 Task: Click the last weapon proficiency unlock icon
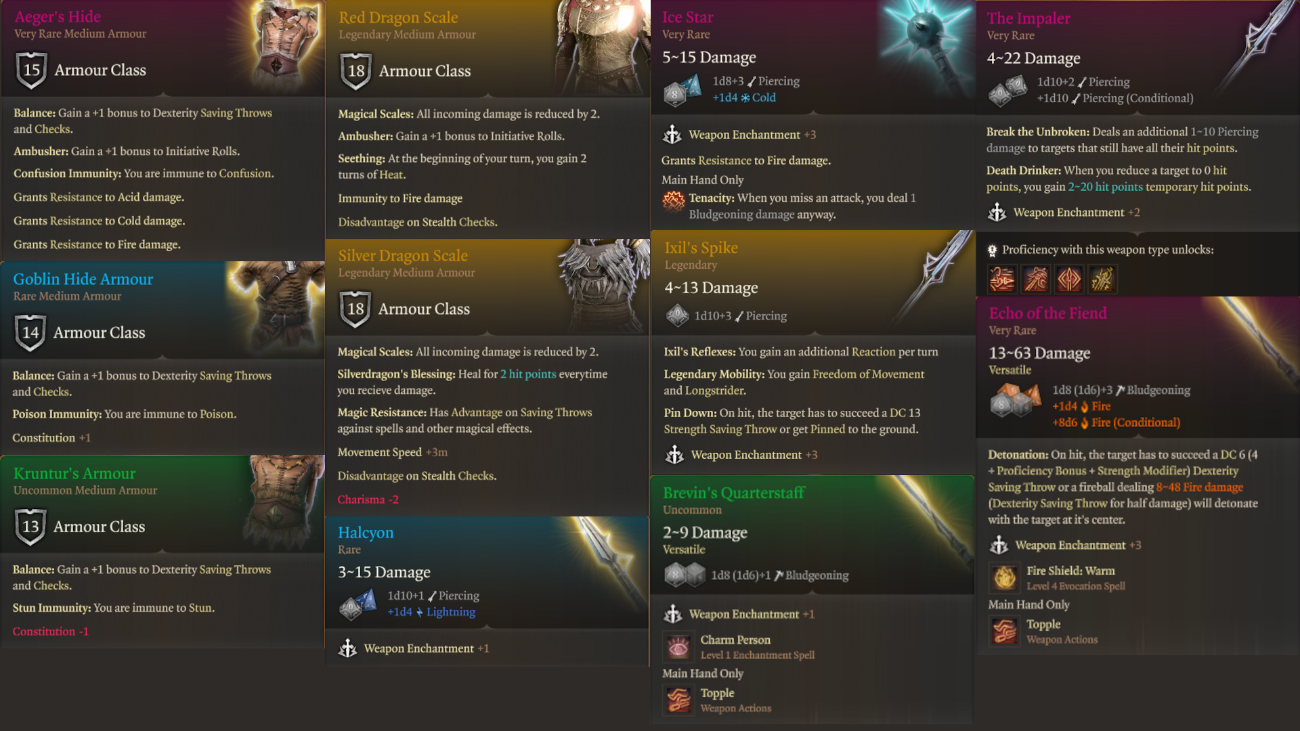1102,279
